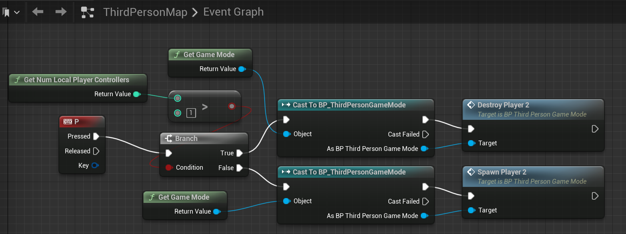This screenshot has height=234, width=626.
Task: Click the top input pin of the greater-than node
Action: (178, 98)
